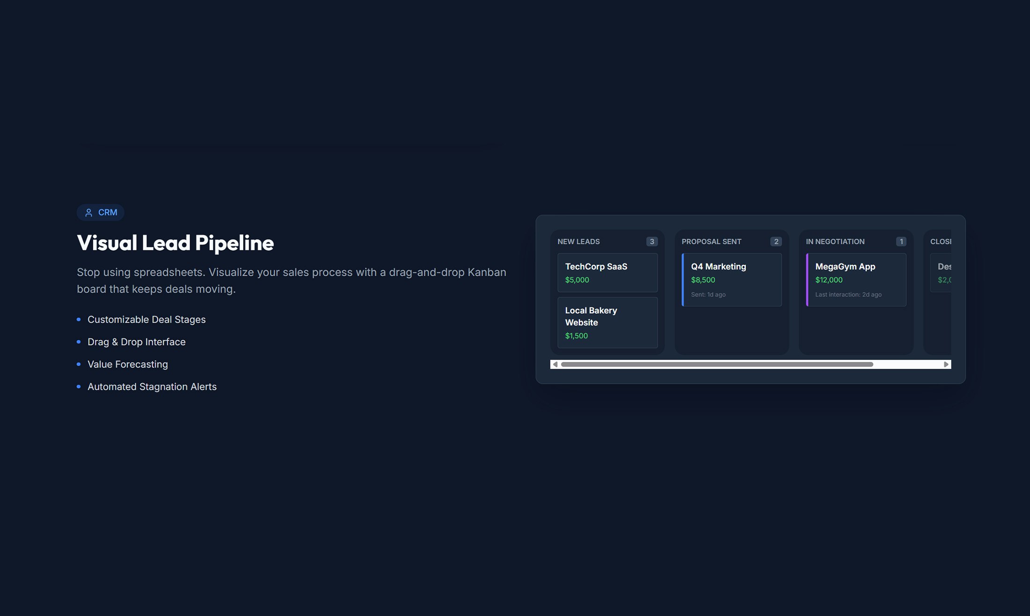Click the scrollbar right arrow
1030x616 pixels.
pos(946,364)
